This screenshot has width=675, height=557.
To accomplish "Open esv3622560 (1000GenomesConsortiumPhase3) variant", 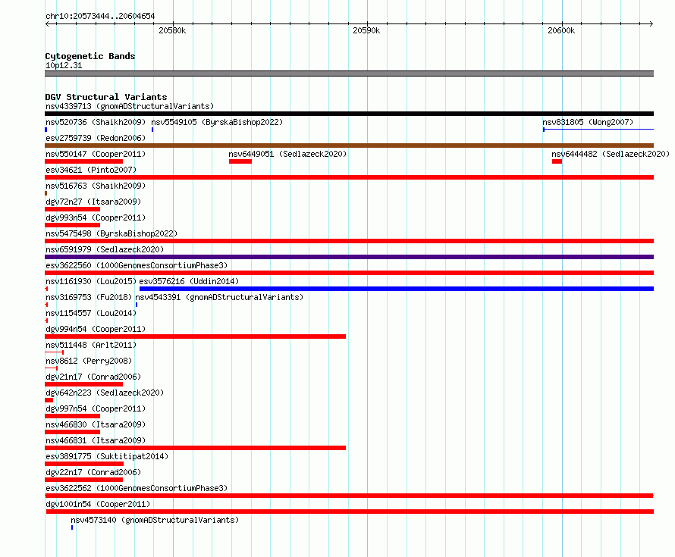I will point(137,265).
